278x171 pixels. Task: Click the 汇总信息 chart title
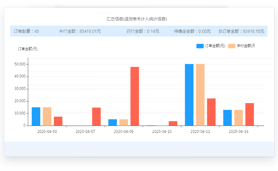click(137, 19)
